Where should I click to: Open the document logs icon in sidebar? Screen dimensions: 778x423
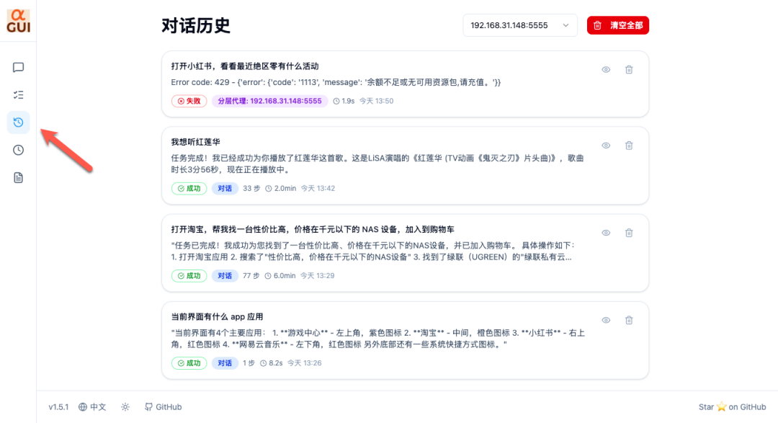(x=17, y=177)
